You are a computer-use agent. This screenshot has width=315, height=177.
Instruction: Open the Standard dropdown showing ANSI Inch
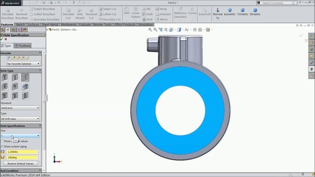coord(20,108)
